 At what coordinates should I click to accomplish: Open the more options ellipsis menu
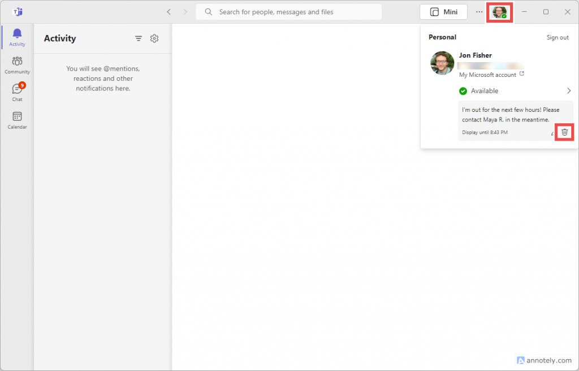(x=478, y=11)
